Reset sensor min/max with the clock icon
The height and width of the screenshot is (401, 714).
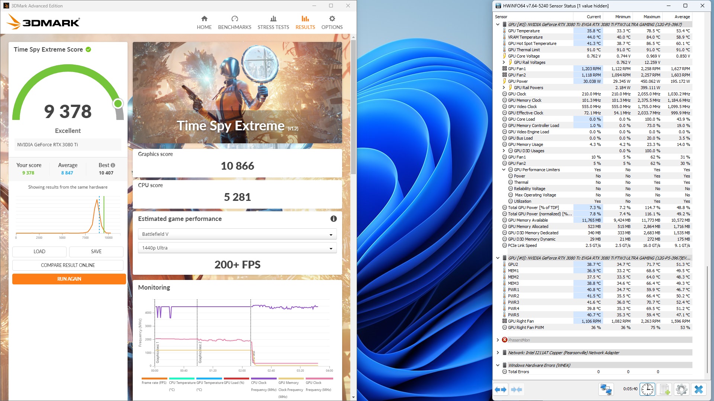[x=647, y=389]
